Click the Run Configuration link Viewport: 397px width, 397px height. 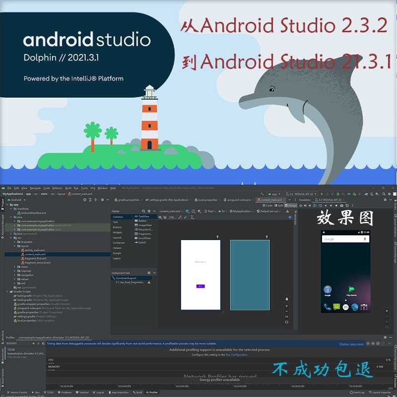point(236,355)
